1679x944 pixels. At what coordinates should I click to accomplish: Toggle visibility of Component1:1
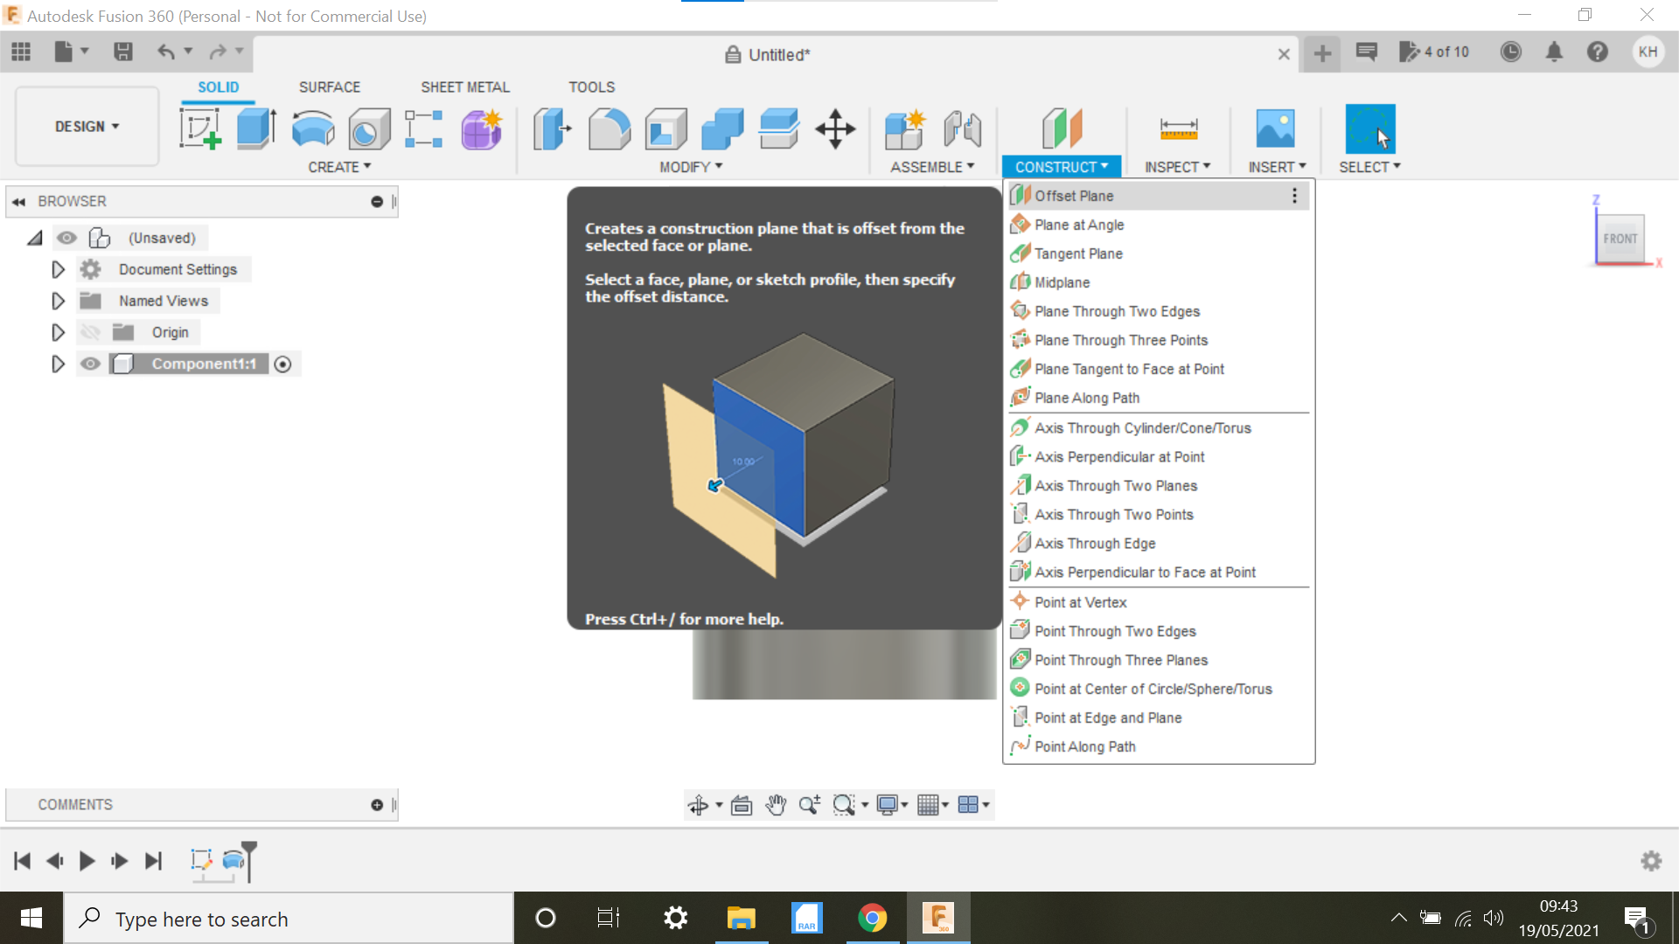[x=90, y=364]
